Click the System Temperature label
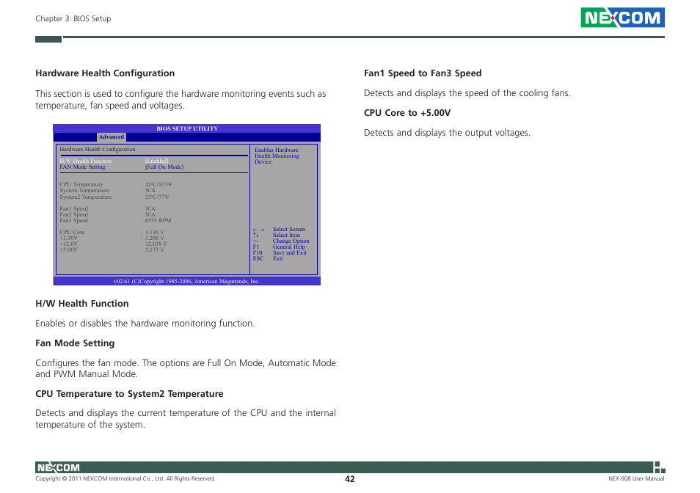The height and width of the screenshot is (493, 700). click(84, 191)
